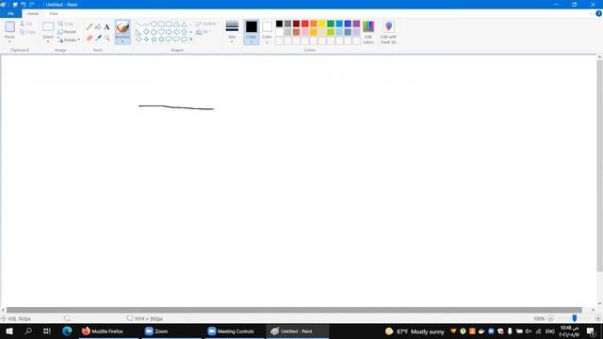Open Edit with Paint 3D
Viewport: 603px width, 339px height.
coord(388,32)
